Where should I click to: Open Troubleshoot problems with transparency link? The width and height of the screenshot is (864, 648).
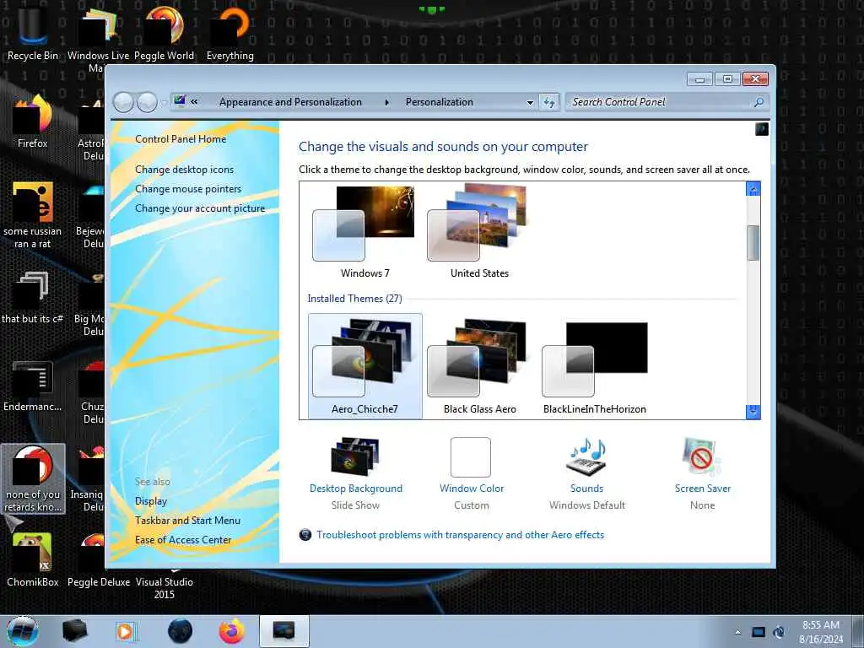pyautogui.click(x=460, y=534)
